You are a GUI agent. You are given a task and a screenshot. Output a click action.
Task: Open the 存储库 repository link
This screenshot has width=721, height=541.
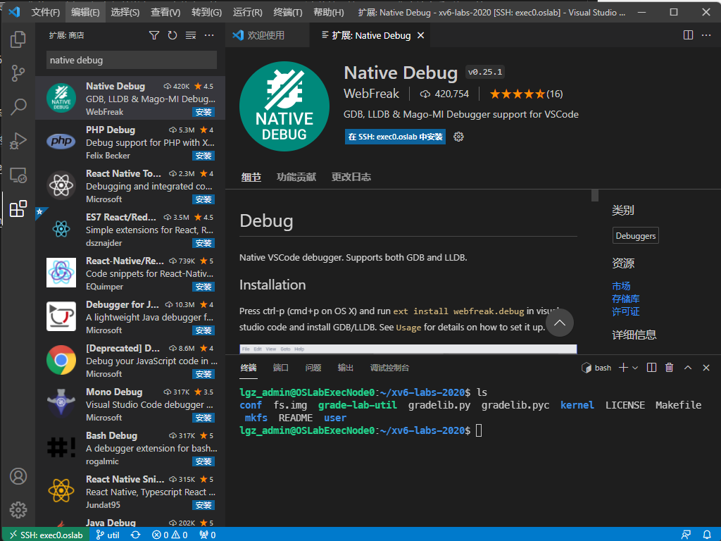click(x=626, y=299)
